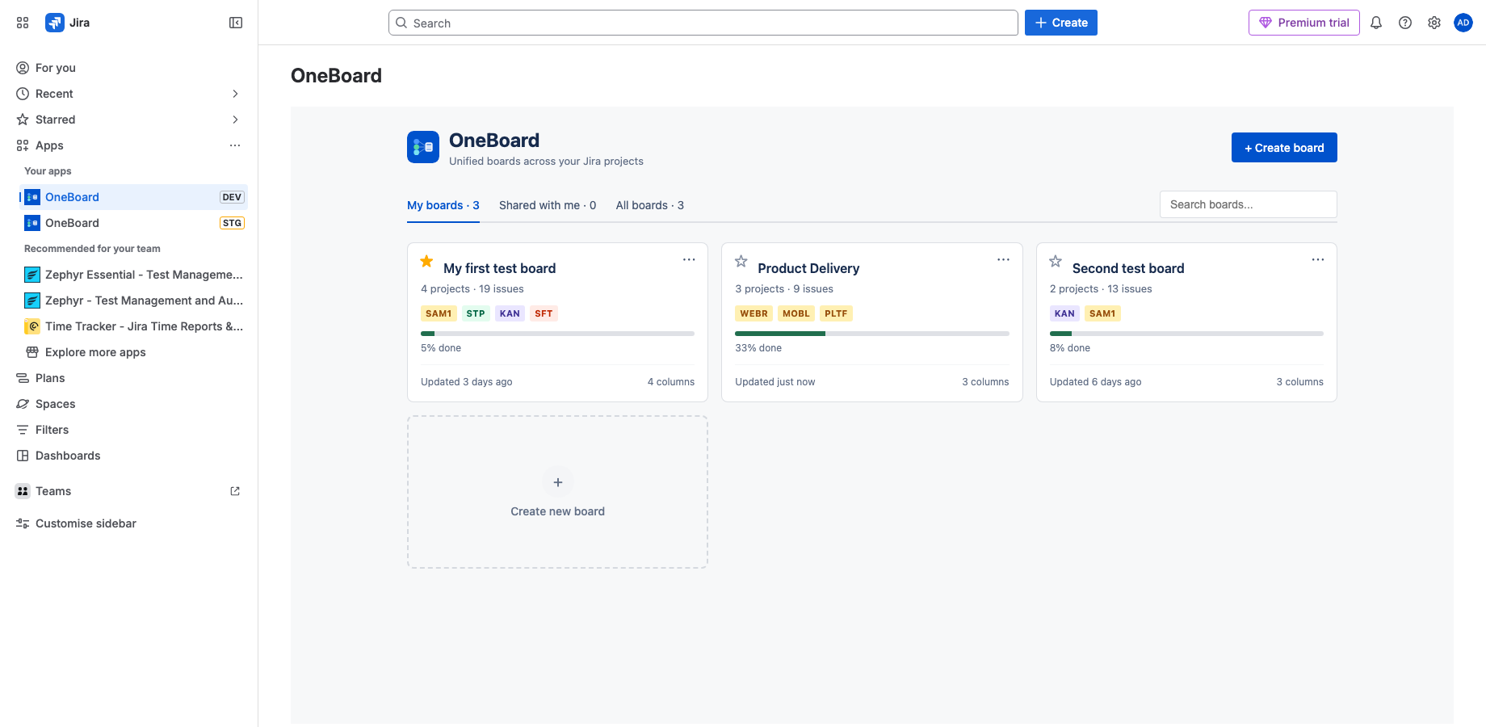Viewport: 1486px width, 727px height.
Task: Click the Customise sidebar icon
Action: [23, 523]
